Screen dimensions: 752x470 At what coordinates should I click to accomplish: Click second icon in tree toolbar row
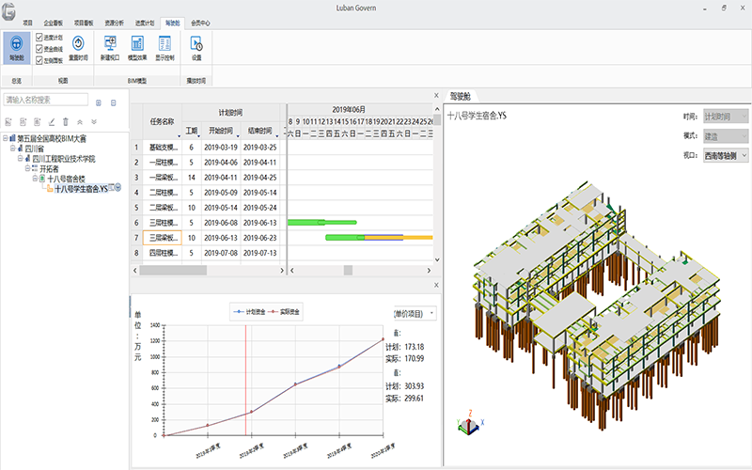23,122
